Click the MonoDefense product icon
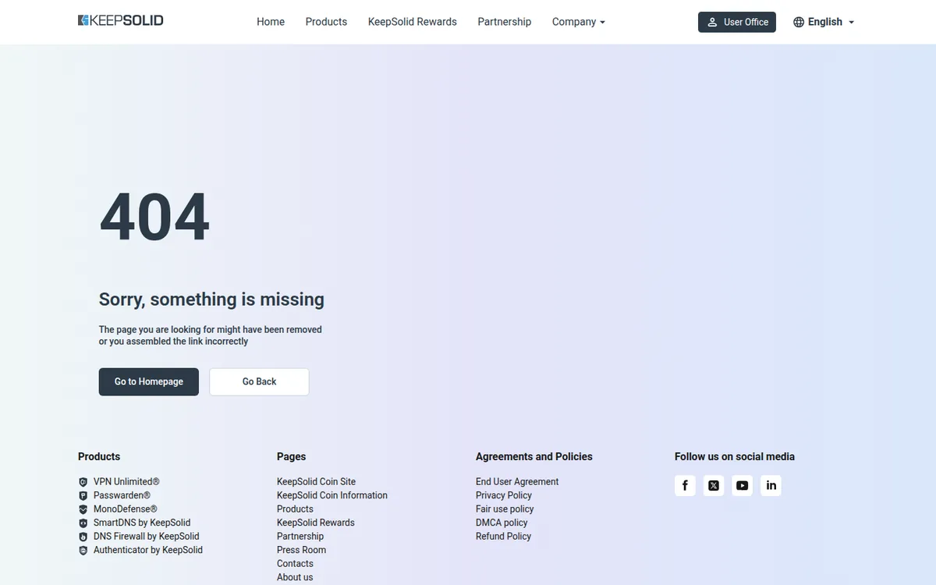The image size is (936, 585). [83, 509]
